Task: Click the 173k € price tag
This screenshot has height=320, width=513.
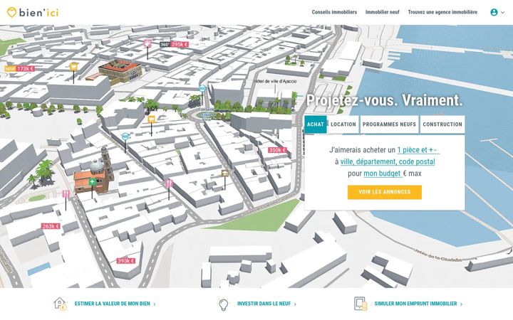Action: [26, 69]
